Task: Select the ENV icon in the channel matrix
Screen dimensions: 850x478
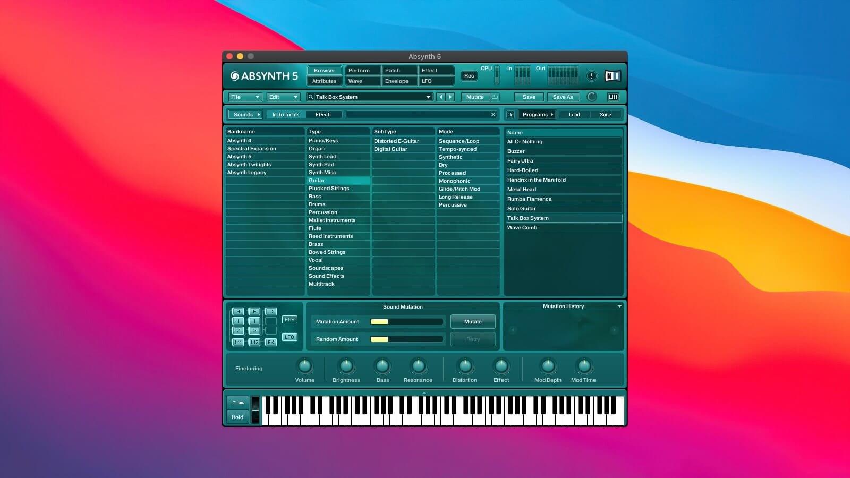Action: 290,319
